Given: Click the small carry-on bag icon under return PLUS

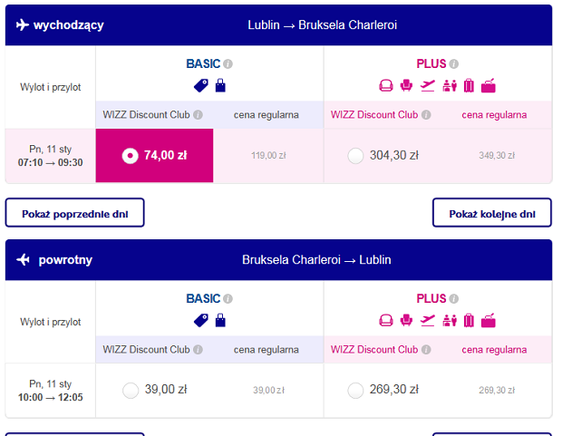Looking at the screenshot, I should tap(489, 321).
